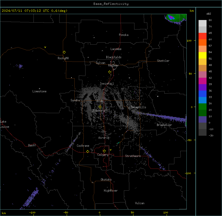Click the purple legend swatch between 39 and 36

202,87
